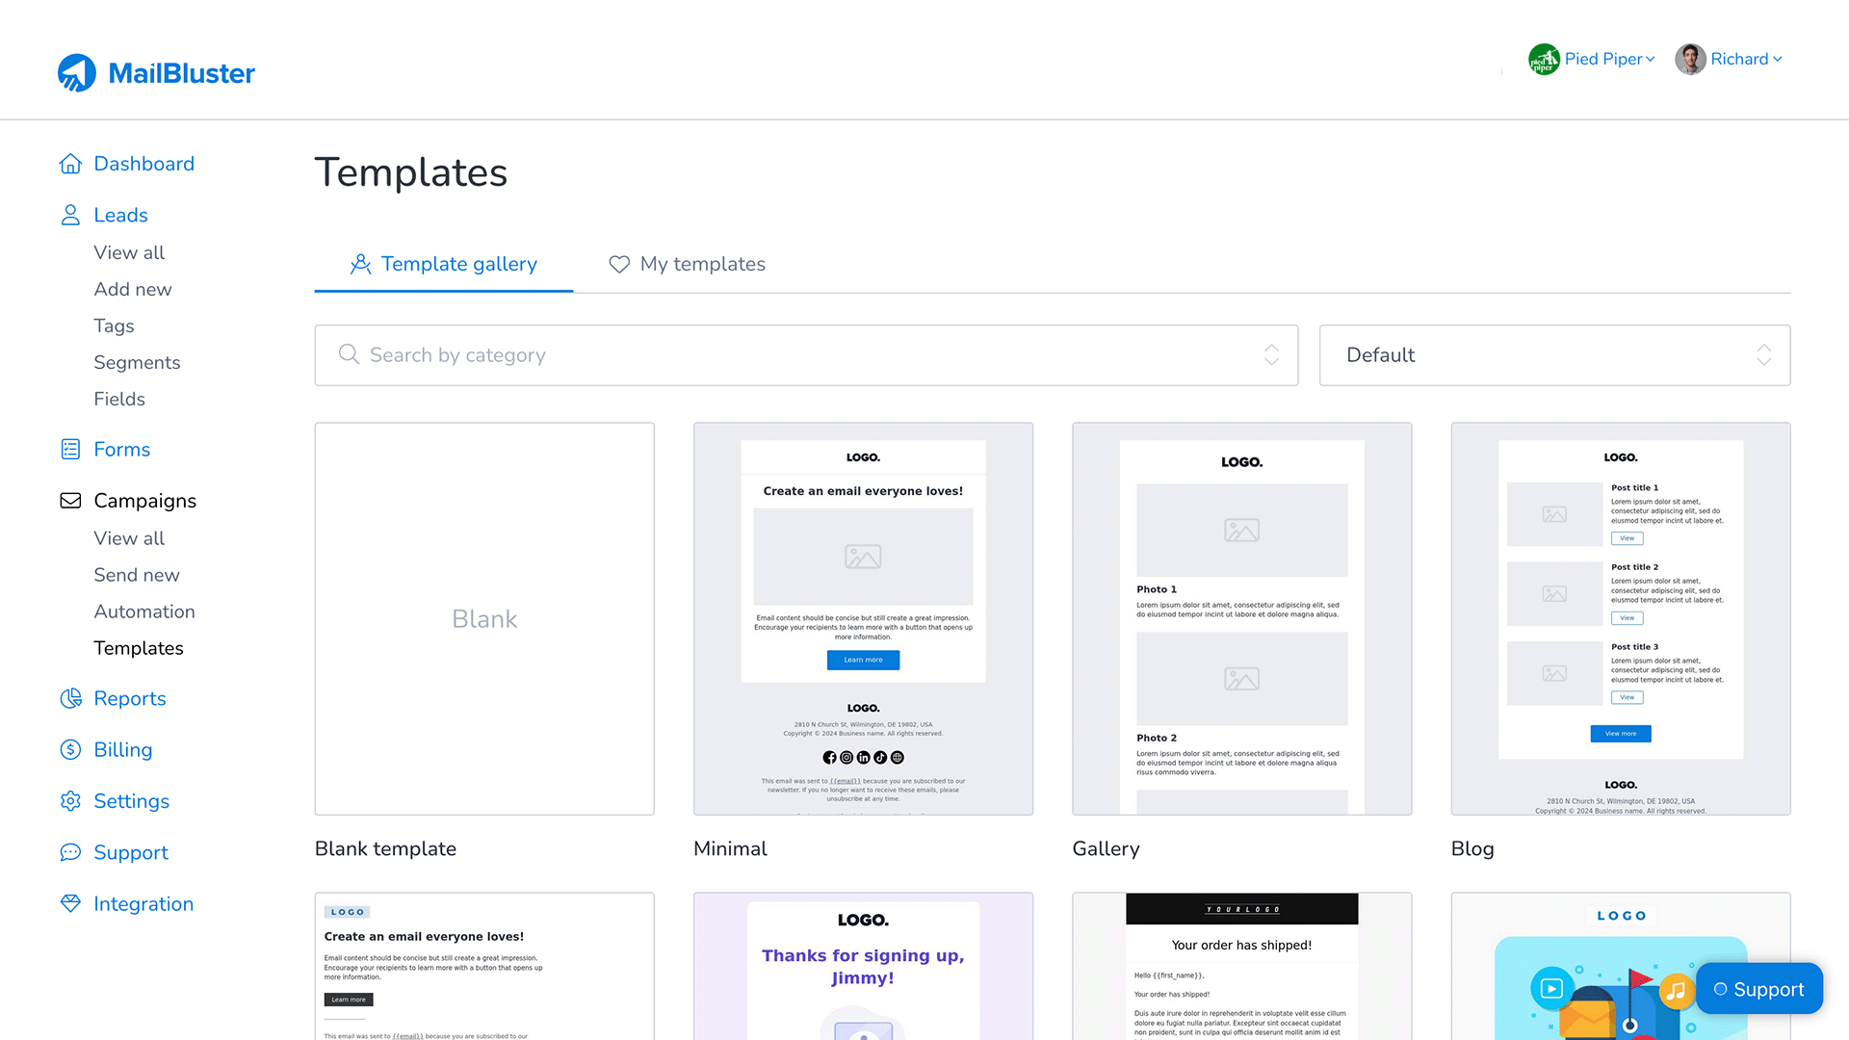Image resolution: width=1849 pixels, height=1040 pixels.
Task: Switch to the My templates tab
Action: click(x=687, y=264)
